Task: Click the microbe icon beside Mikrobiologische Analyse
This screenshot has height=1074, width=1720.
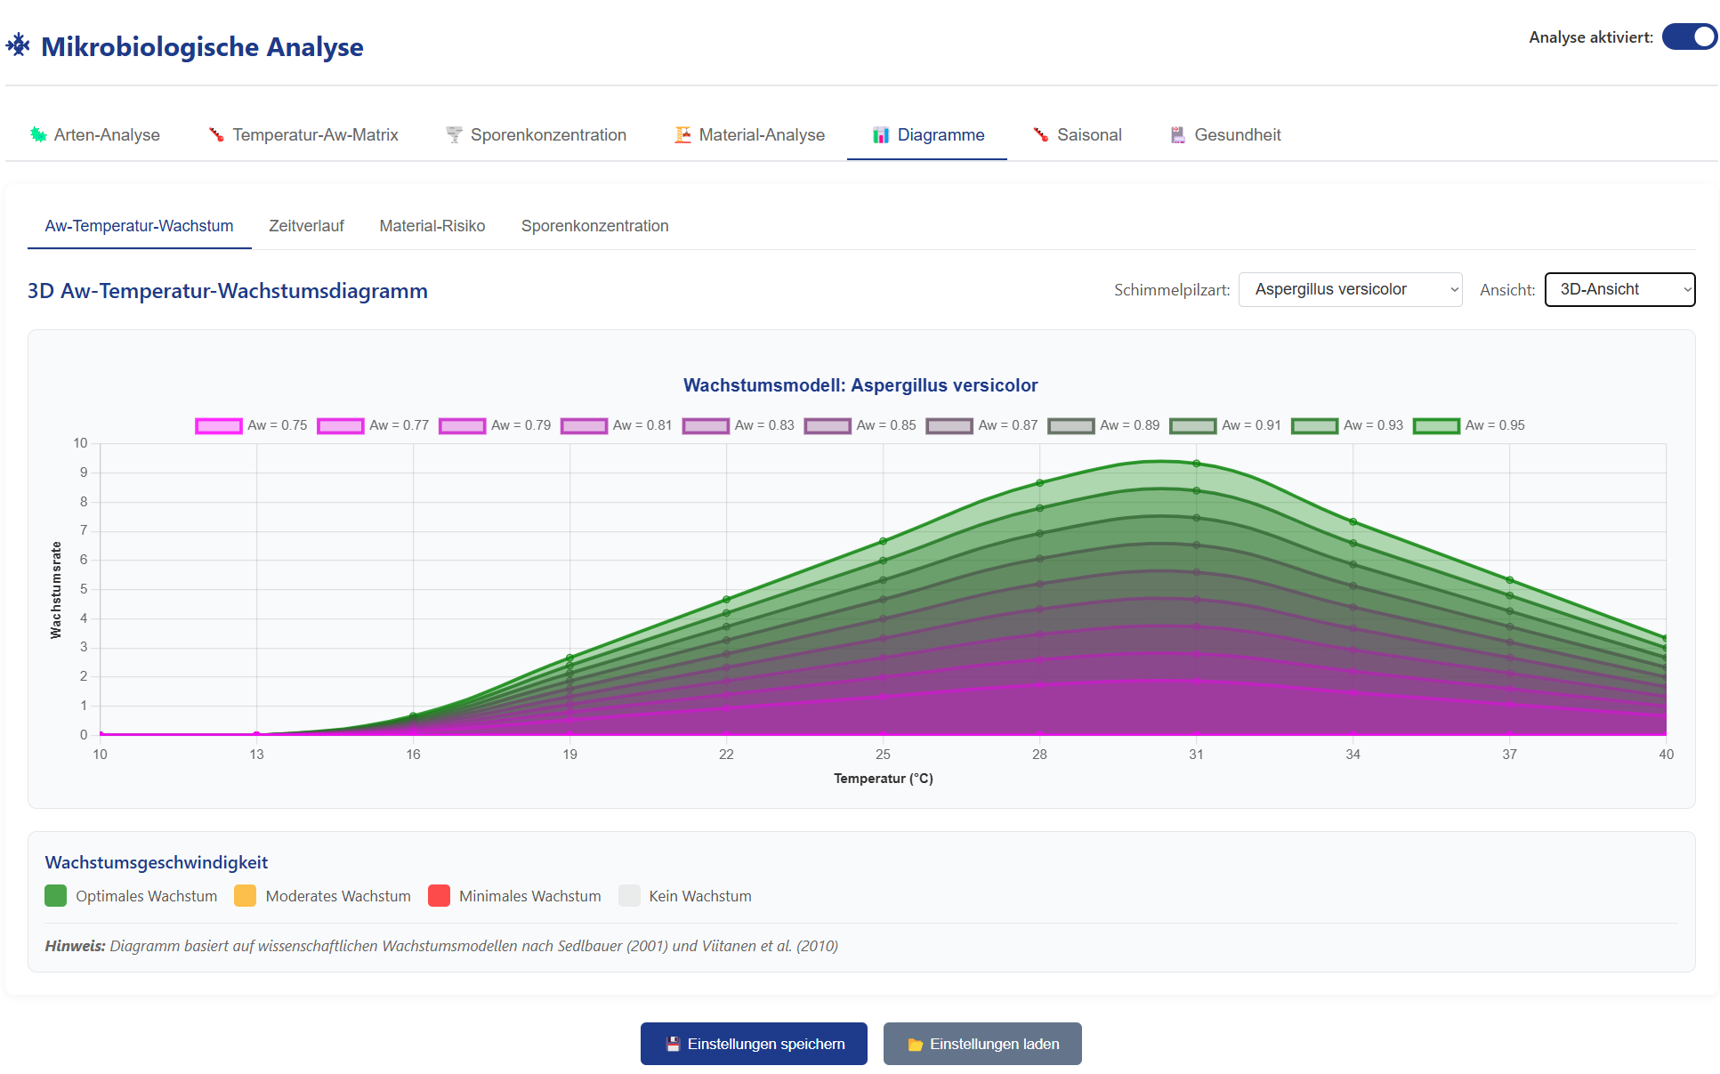Action: pos(19,45)
